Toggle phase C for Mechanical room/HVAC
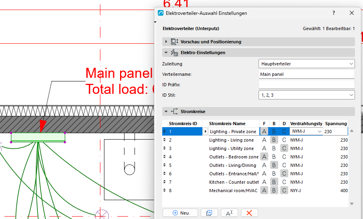 [x=284, y=191]
